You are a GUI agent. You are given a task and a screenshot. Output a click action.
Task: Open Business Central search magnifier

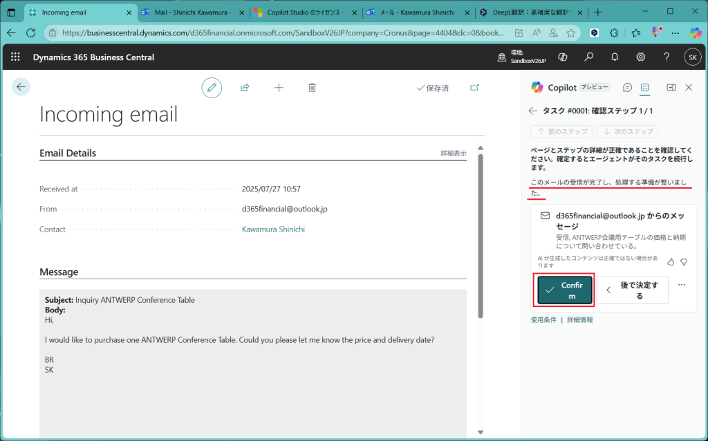pyautogui.click(x=589, y=57)
